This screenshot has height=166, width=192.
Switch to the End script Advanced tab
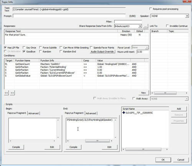(x=91, y=113)
